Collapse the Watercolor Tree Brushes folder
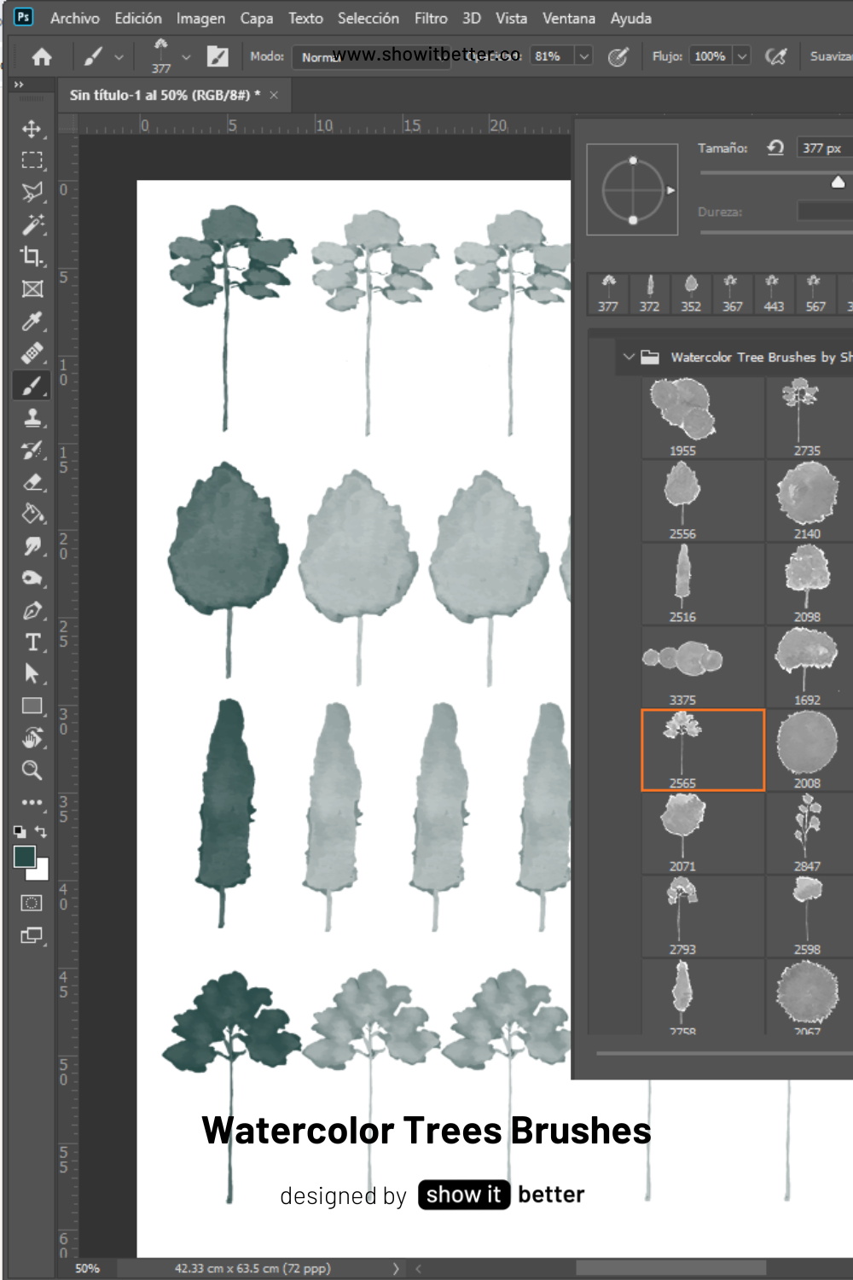Image resolution: width=853 pixels, height=1280 pixels. click(630, 358)
